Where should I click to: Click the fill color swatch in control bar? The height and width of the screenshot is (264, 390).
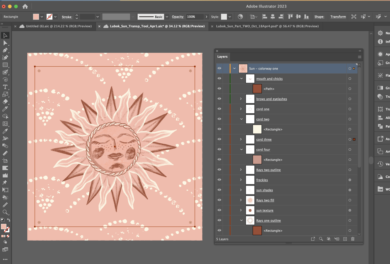click(36, 17)
